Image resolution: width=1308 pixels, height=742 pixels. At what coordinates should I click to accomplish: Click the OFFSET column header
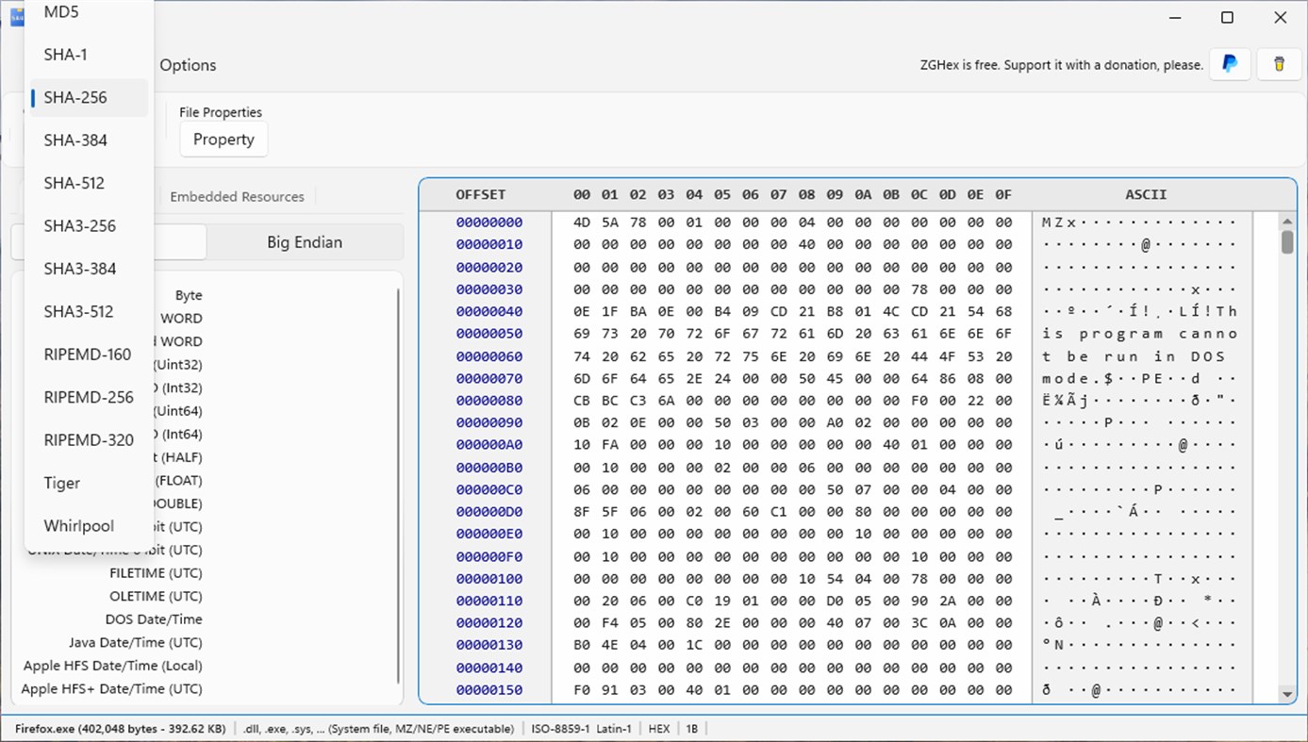[481, 194]
